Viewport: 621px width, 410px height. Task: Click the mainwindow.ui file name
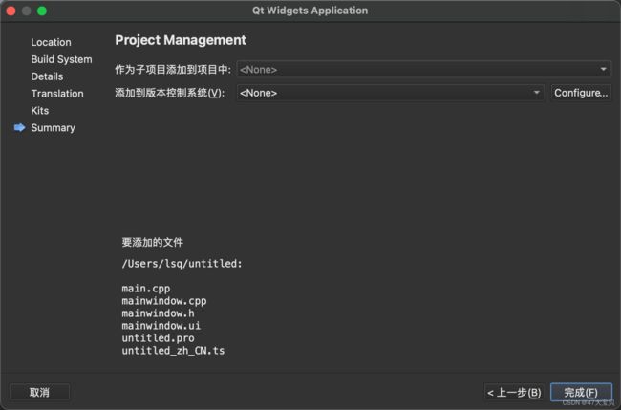[161, 326]
